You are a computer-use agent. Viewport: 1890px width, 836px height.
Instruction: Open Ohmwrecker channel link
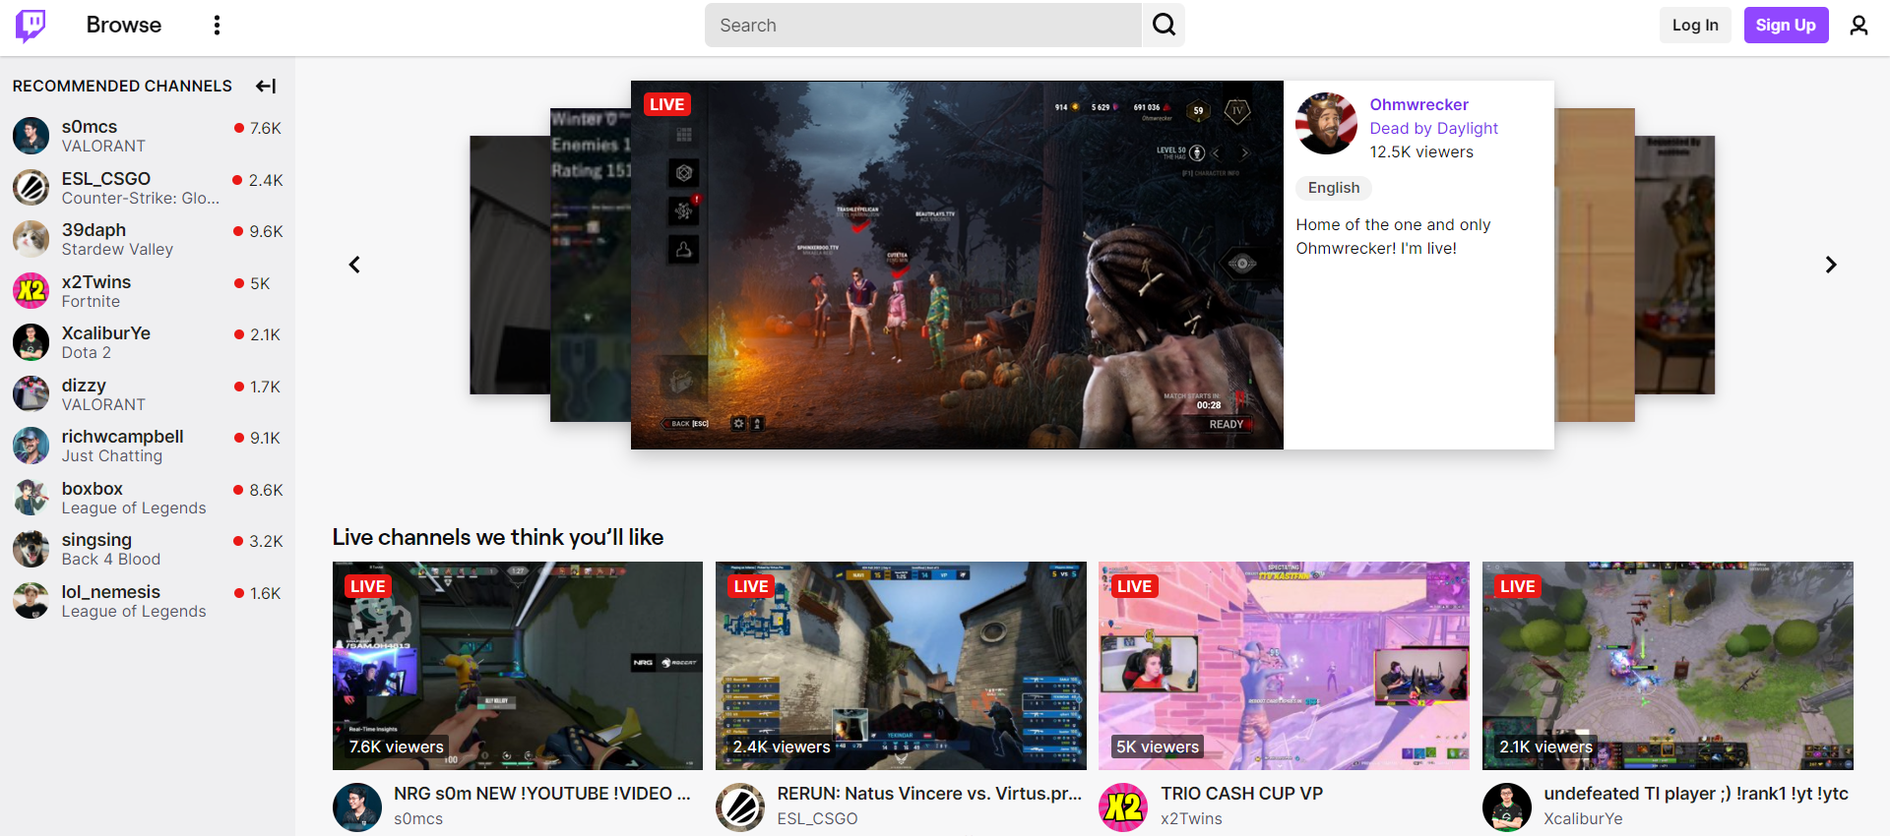1418,104
